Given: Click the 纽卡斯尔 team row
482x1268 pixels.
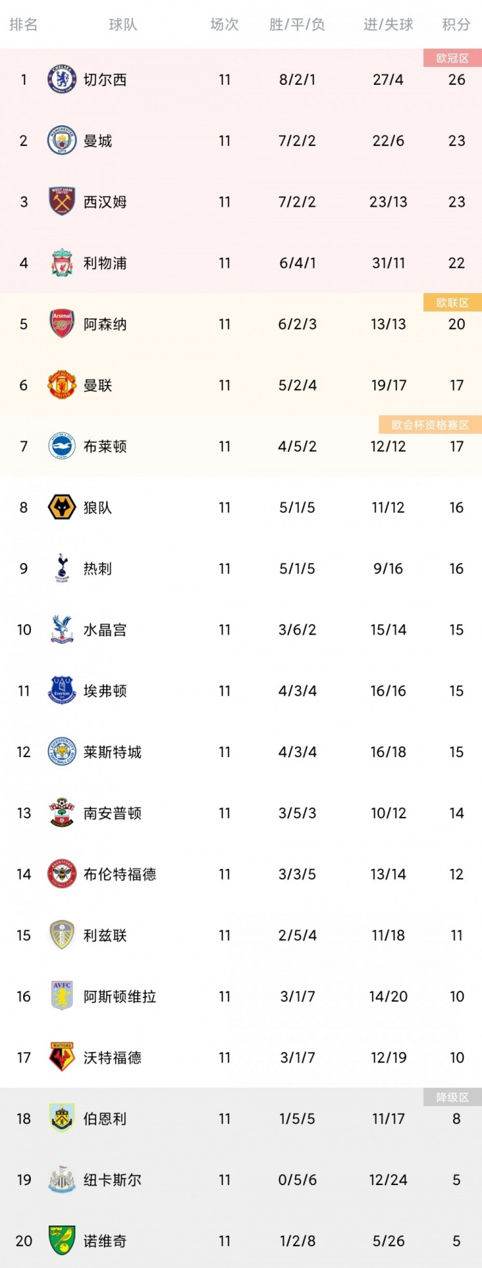Looking at the screenshot, I should [x=241, y=1180].
